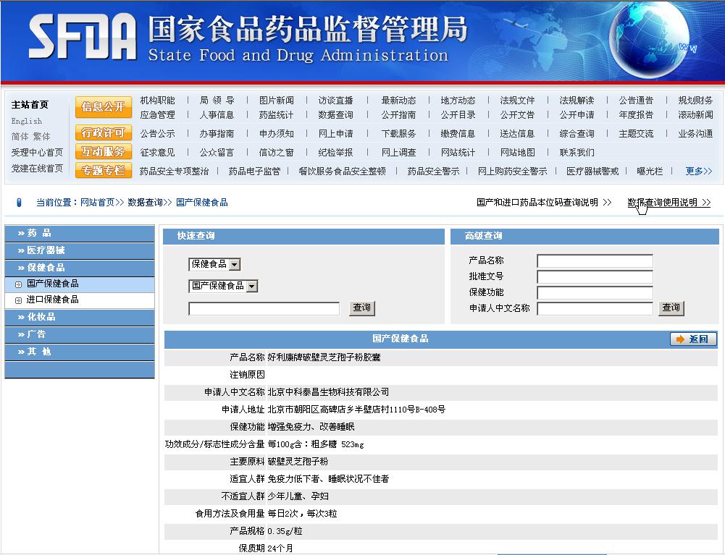The height and width of the screenshot is (555, 725).
Task: Click 查询 button in advanced search
Action: pyautogui.click(x=671, y=308)
